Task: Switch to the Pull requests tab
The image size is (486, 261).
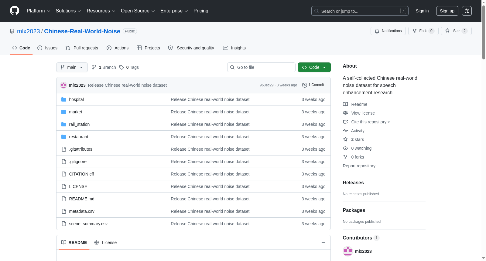Action: [82, 48]
